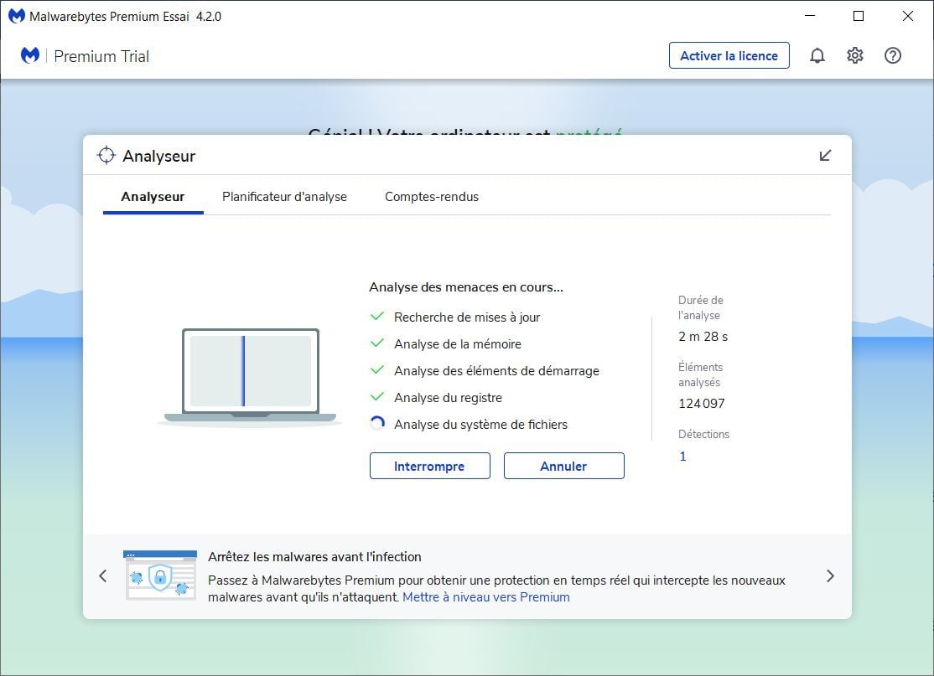Click the Analyse du système de fichiers text
This screenshot has width=934, height=676.
(480, 425)
